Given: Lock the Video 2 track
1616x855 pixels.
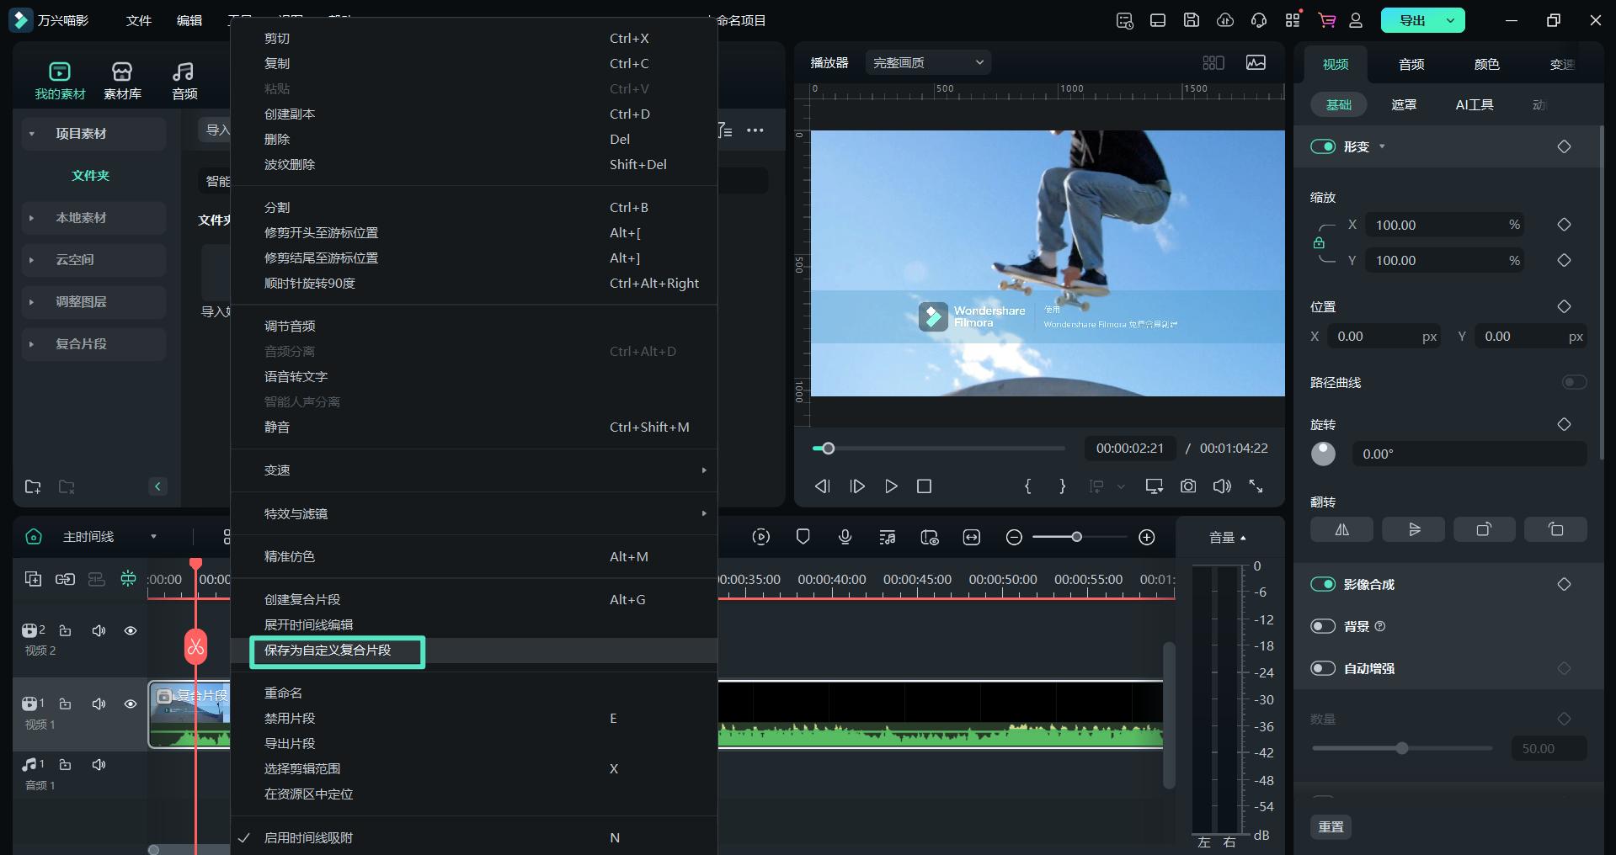Looking at the screenshot, I should click(65, 630).
